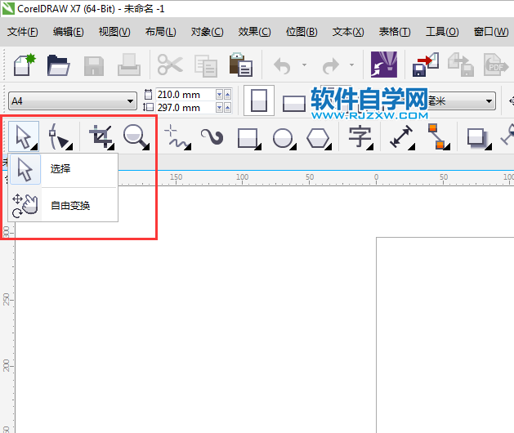Screen dimensions: 514x433
Task: Increase the page width 210.0 mm value
Action: [x=227, y=95]
